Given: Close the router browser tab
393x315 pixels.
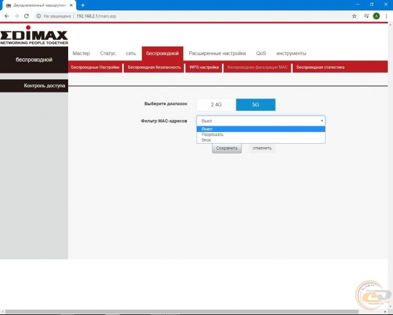Looking at the screenshot, I should tap(71, 5).
